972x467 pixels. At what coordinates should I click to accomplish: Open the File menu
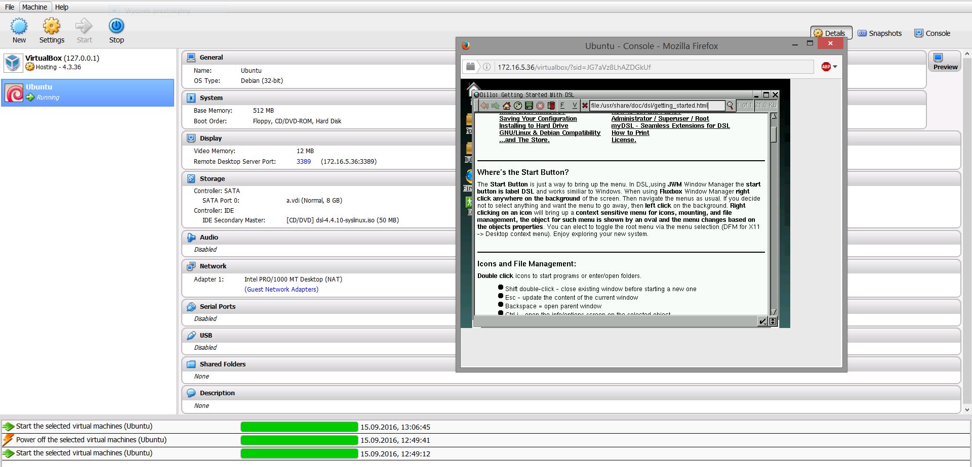(10, 7)
